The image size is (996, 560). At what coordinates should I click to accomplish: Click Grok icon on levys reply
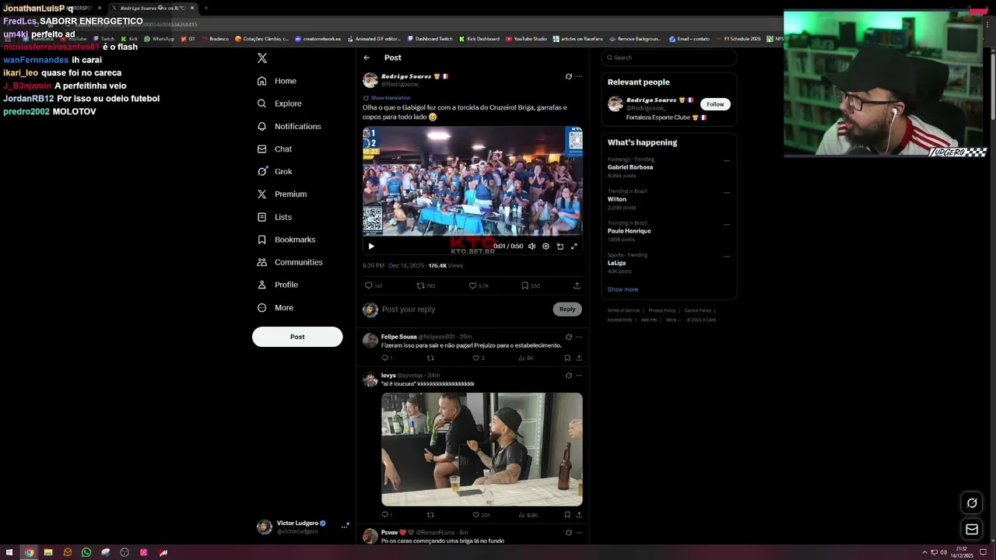(569, 376)
